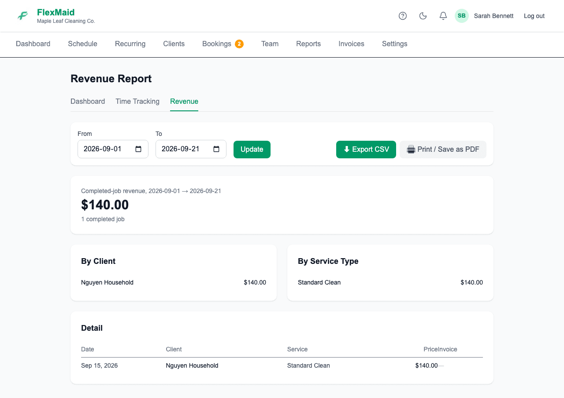
Task: Open calendar picker in To date field
Action: pyautogui.click(x=216, y=149)
